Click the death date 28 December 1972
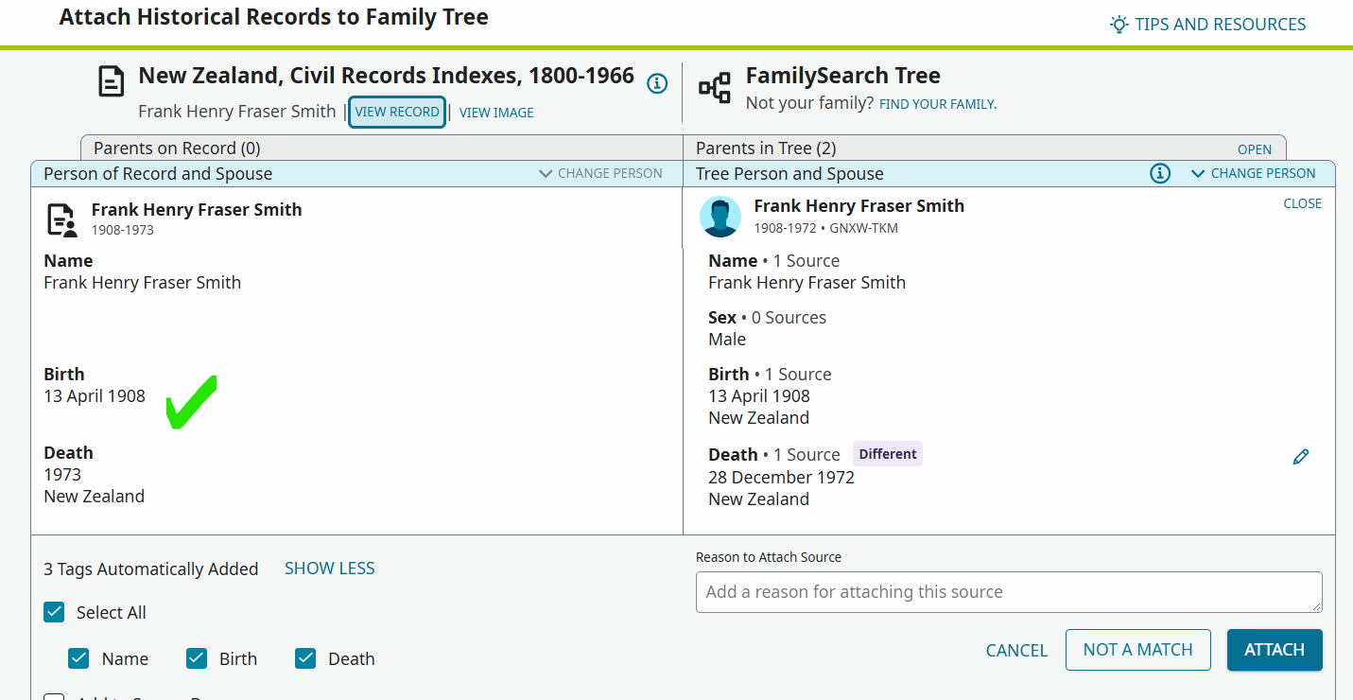The height and width of the screenshot is (700, 1353). (x=781, y=478)
